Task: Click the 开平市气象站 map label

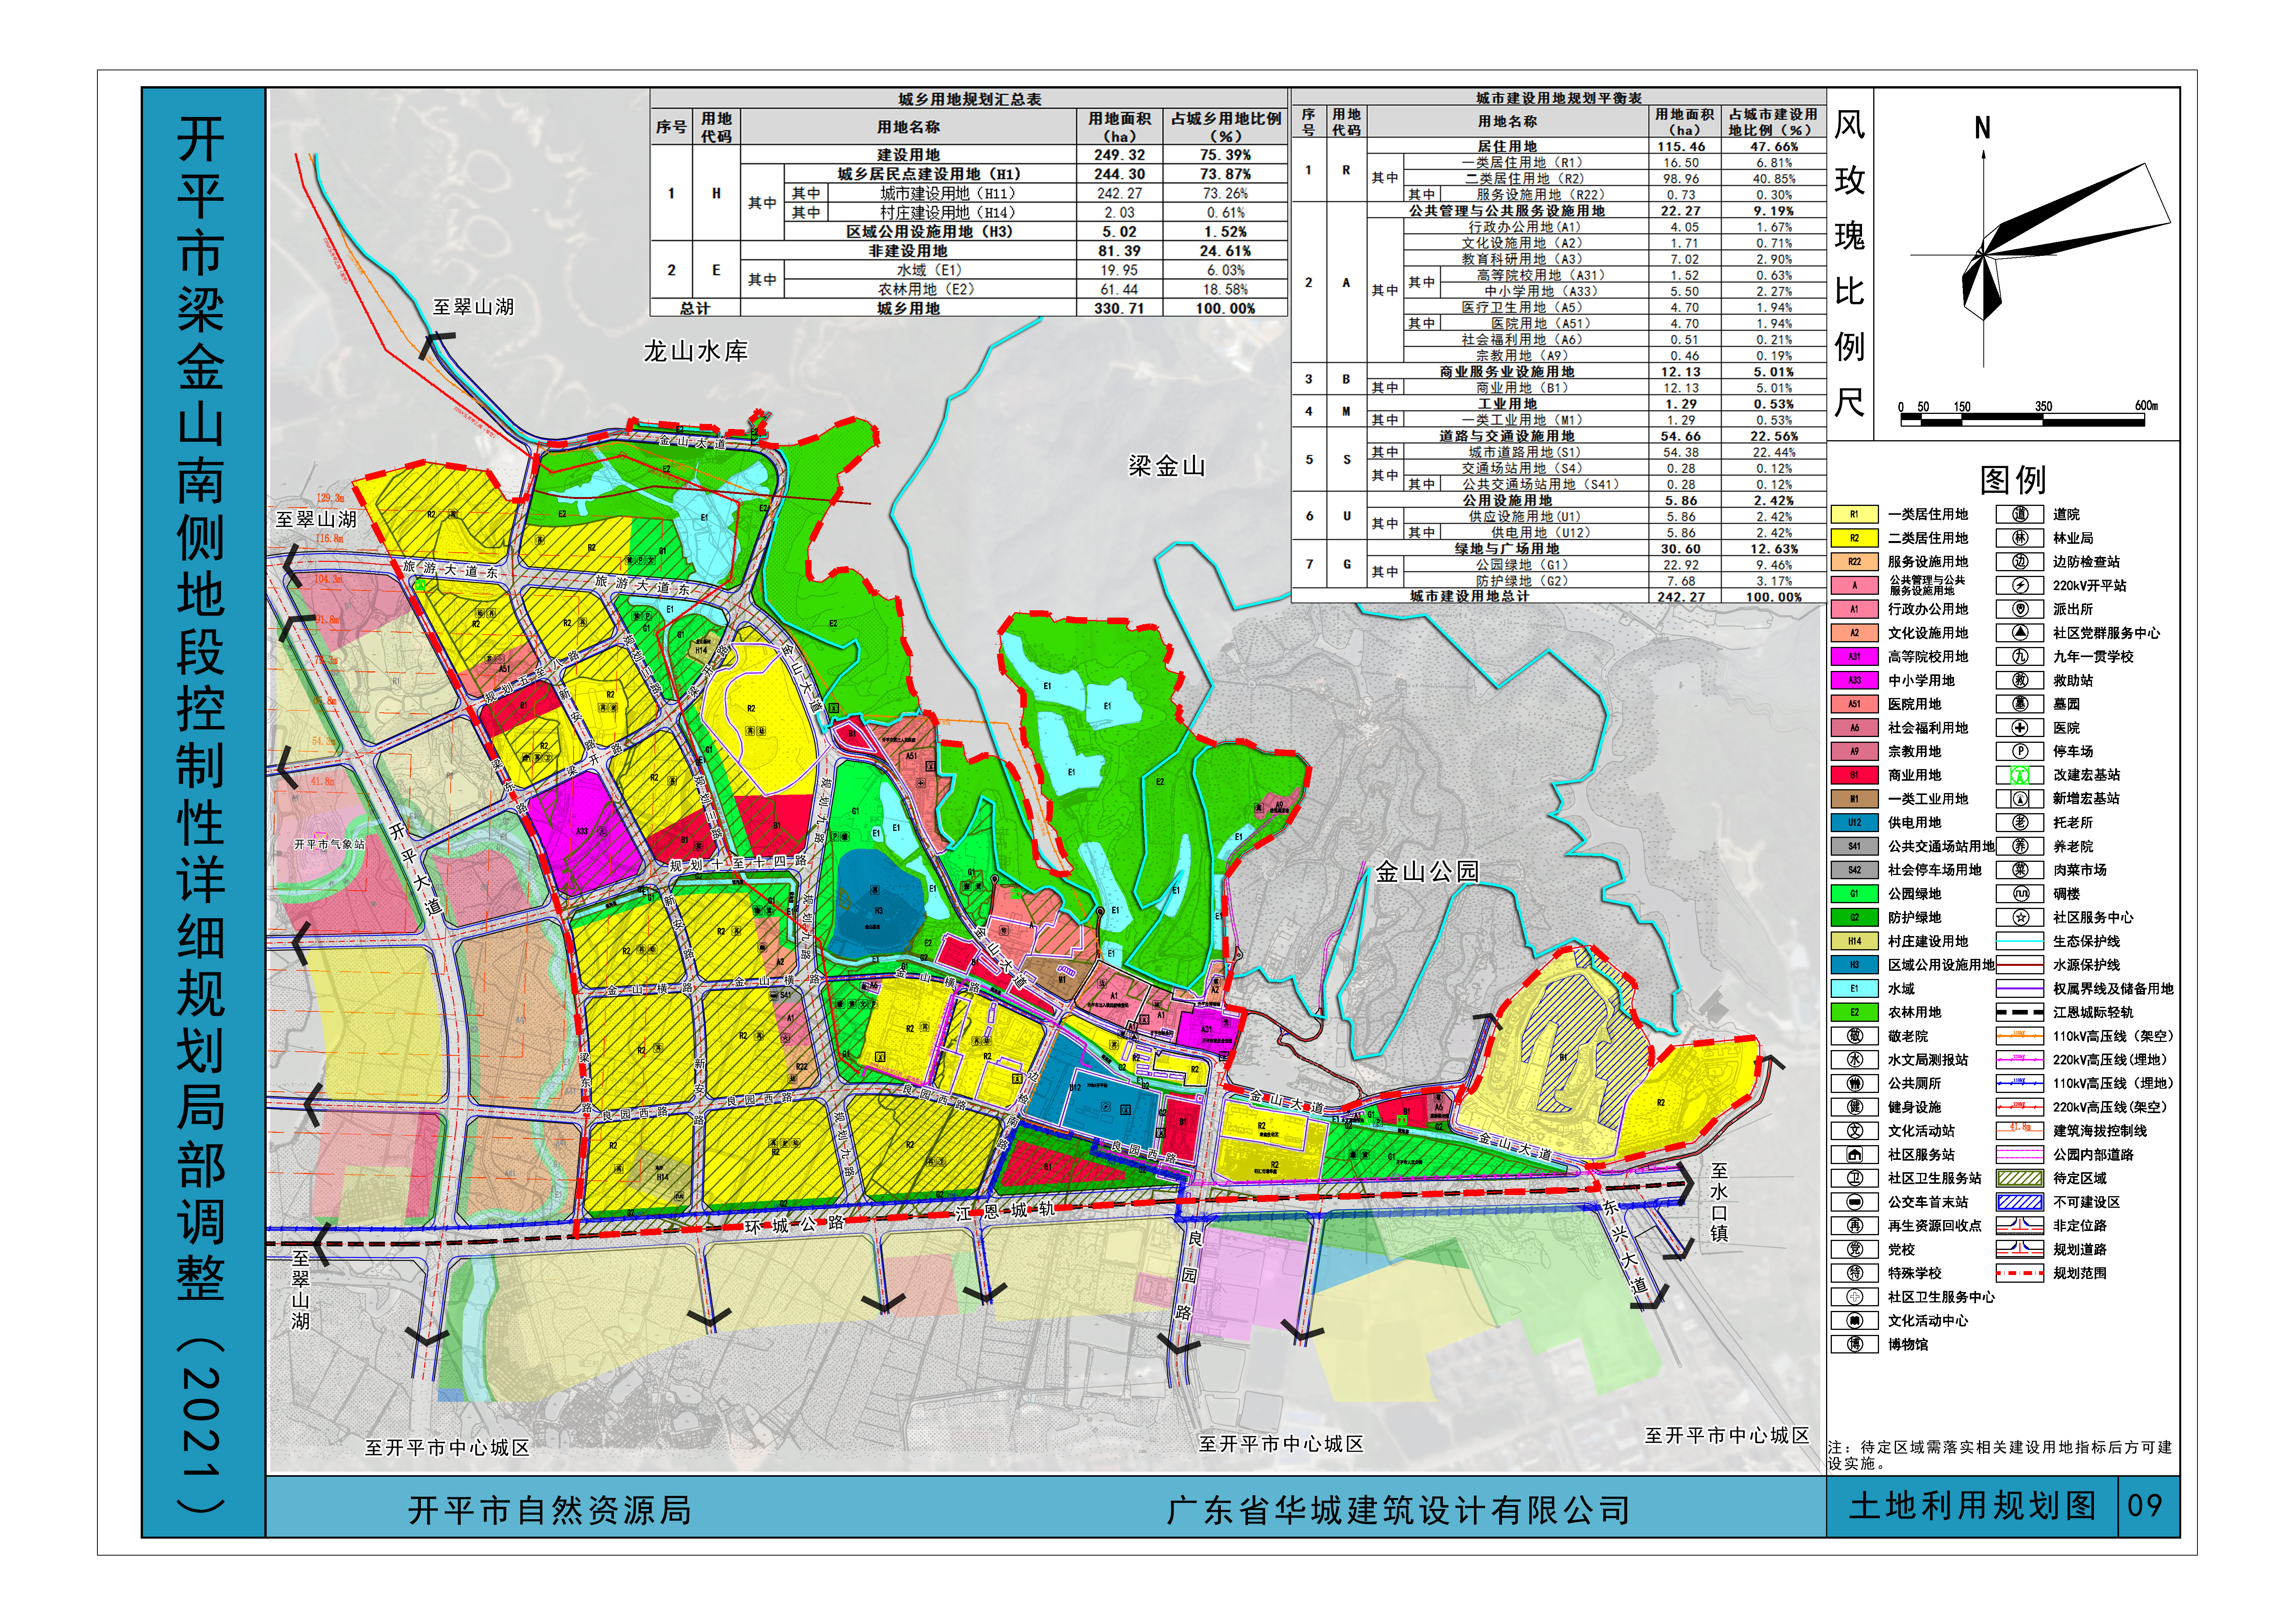Action: [329, 845]
